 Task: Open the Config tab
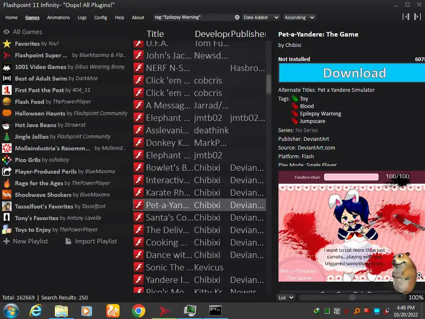pos(100,17)
